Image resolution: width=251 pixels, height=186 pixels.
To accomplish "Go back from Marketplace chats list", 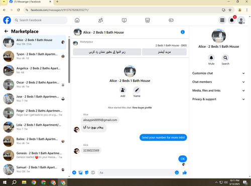I will pyautogui.click(x=6, y=31).
